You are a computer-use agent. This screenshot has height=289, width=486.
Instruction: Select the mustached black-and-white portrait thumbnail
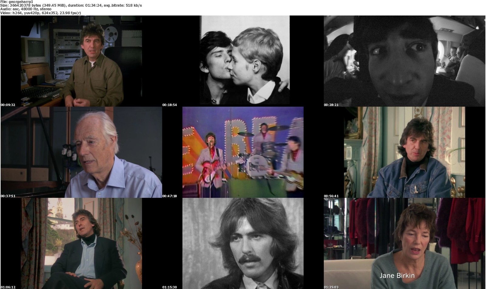tap(243, 243)
